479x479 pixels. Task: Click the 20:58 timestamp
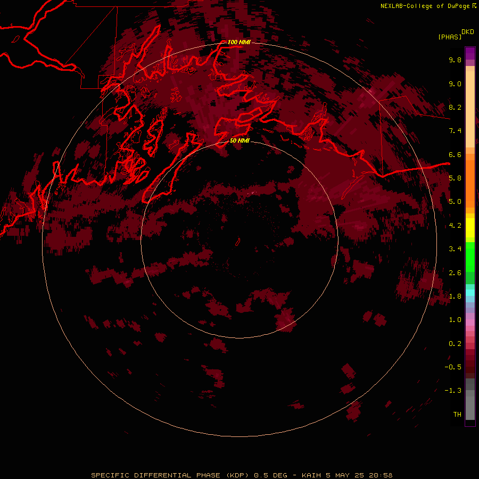(381, 475)
